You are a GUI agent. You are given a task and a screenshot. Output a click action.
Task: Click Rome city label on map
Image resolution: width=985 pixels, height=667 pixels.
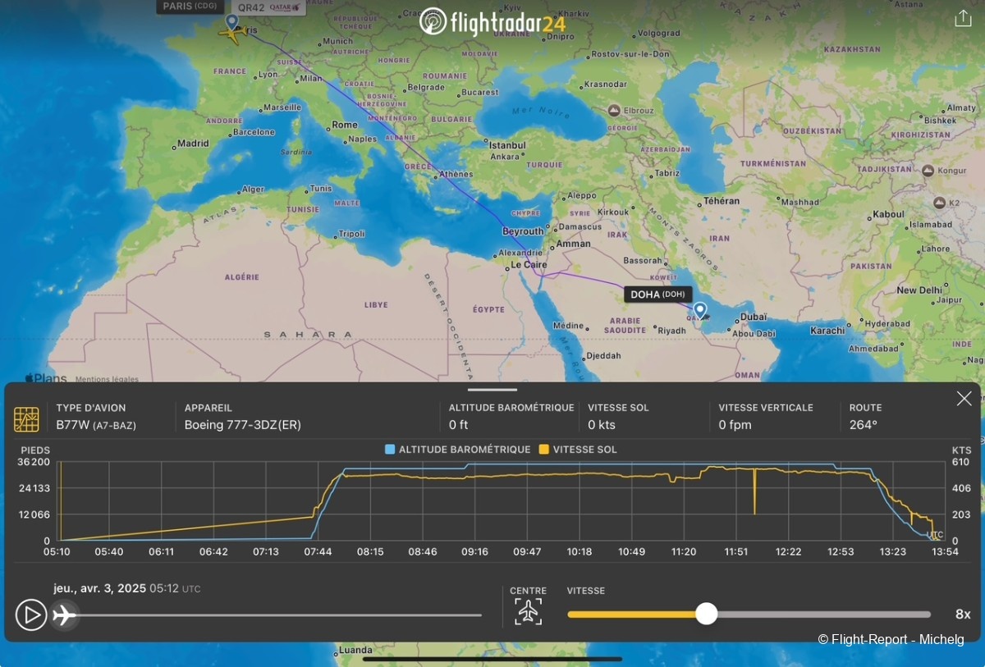(x=345, y=125)
